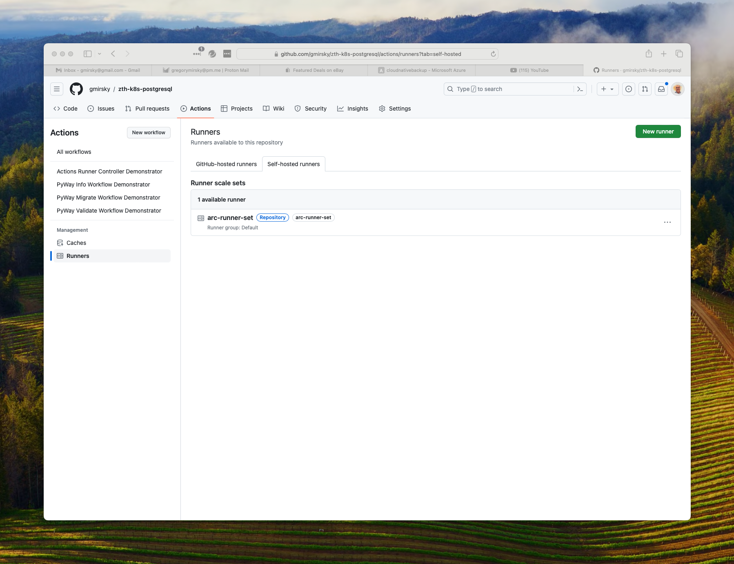Image resolution: width=734 pixels, height=564 pixels.
Task: Open the Security tab
Action: pos(311,109)
